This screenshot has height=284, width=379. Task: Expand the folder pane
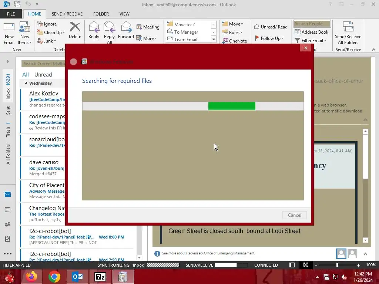pyautogui.click(x=8, y=61)
